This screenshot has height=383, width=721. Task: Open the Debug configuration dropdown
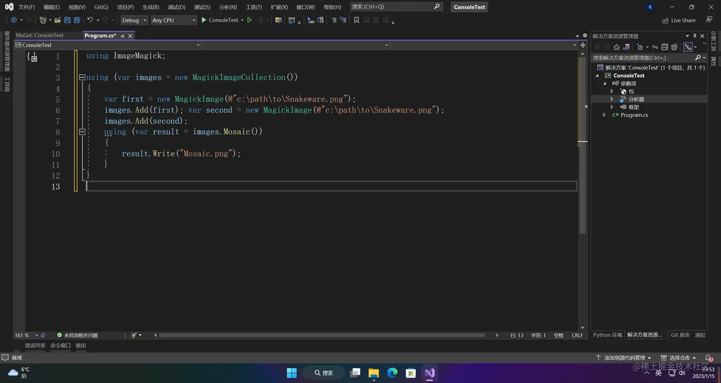[x=134, y=20]
